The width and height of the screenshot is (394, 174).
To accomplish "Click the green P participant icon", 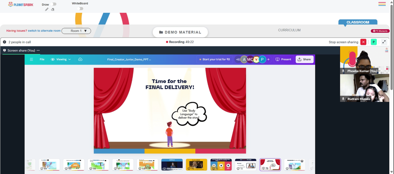I will coord(374,42).
